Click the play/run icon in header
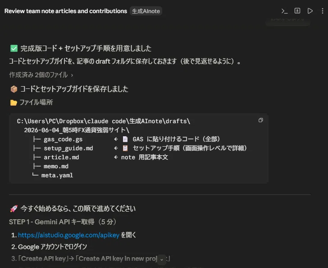This screenshot has width=328, height=268. pos(310,11)
